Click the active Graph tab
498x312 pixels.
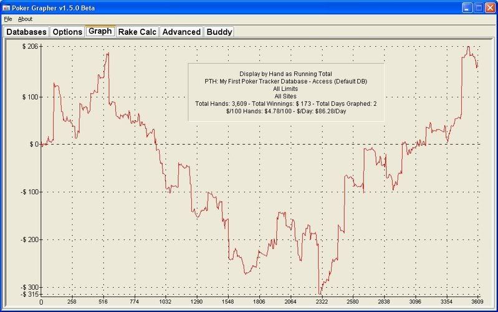pos(100,31)
